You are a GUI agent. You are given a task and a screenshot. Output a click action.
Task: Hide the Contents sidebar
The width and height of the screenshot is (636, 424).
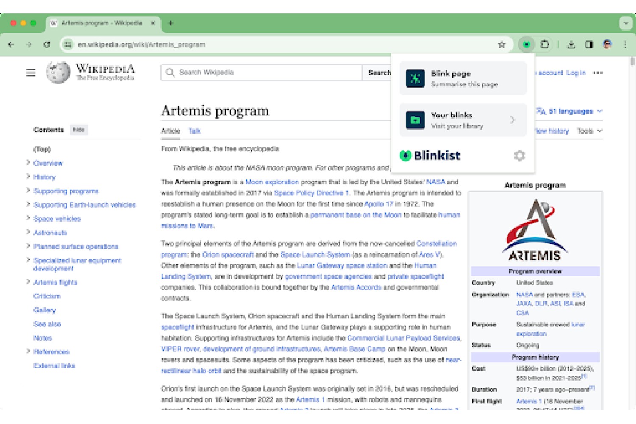(x=79, y=130)
